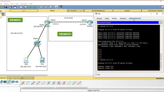This screenshot has height=92, width=164.
Task: Select Copper Cross-Over dashed cable
Action: click(x=38, y=83)
